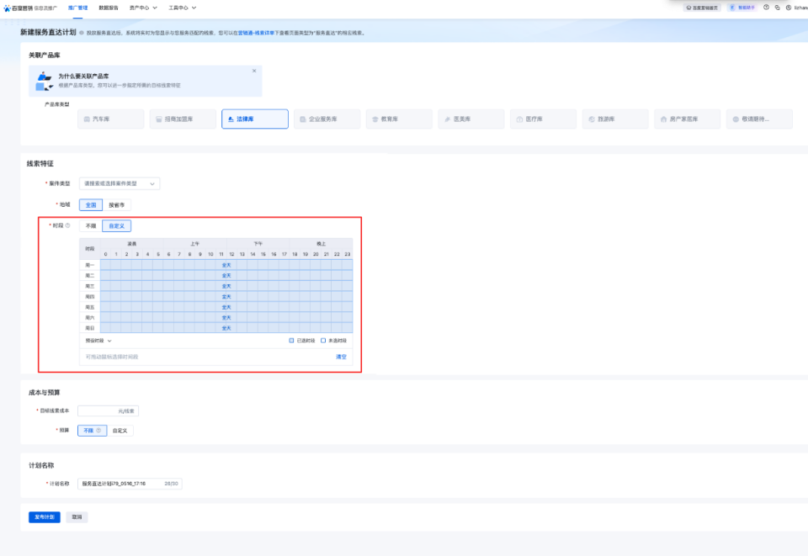Click 清空 to clear the selected time slots
Image resolution: width=808 pixels, height=556 pixels.
[341, 357]
